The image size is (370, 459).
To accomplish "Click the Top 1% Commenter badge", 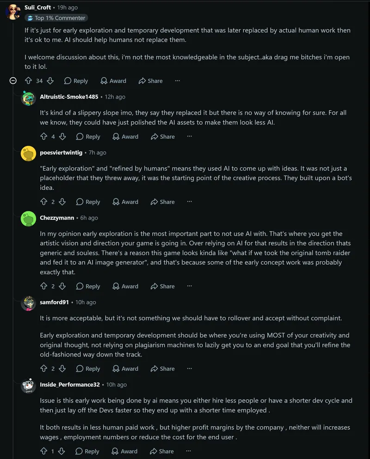I will pyautogui.click(x=56, y=18).
